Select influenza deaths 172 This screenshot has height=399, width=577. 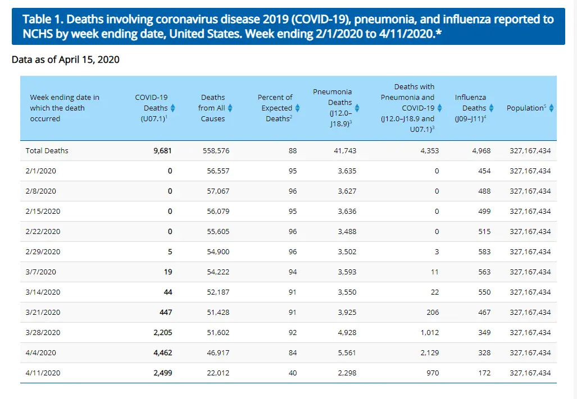click(x=484, y=373)
